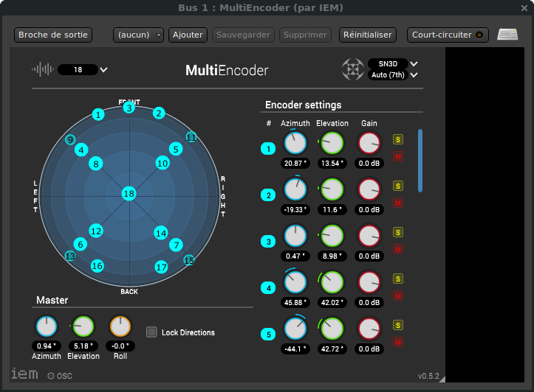
Task: Mute encoder 4 with the M button
Action: (398, 296)
